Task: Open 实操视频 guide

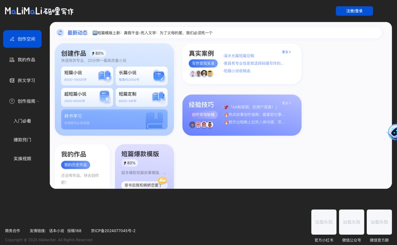Action: (x=22, y=159)
